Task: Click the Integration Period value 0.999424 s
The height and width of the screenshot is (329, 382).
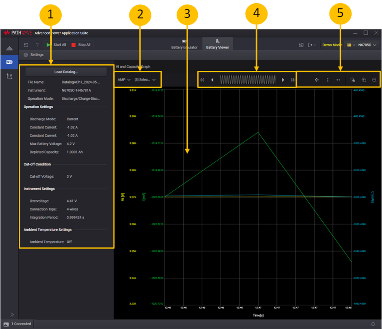Action: pos(75,218)
